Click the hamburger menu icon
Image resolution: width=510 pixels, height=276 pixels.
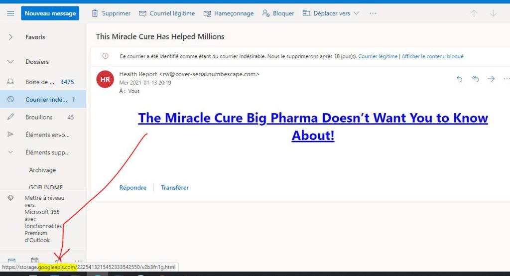[10, 13]
